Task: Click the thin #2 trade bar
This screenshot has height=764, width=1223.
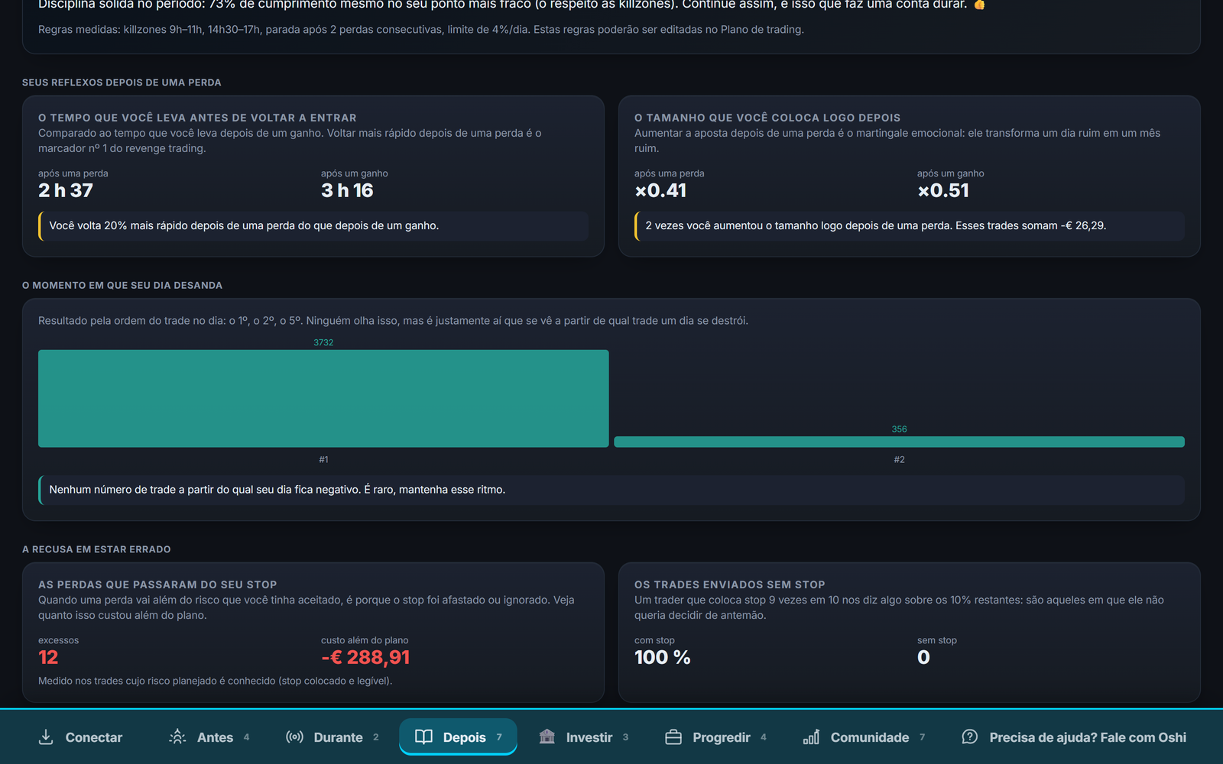Action: point(899,442)
